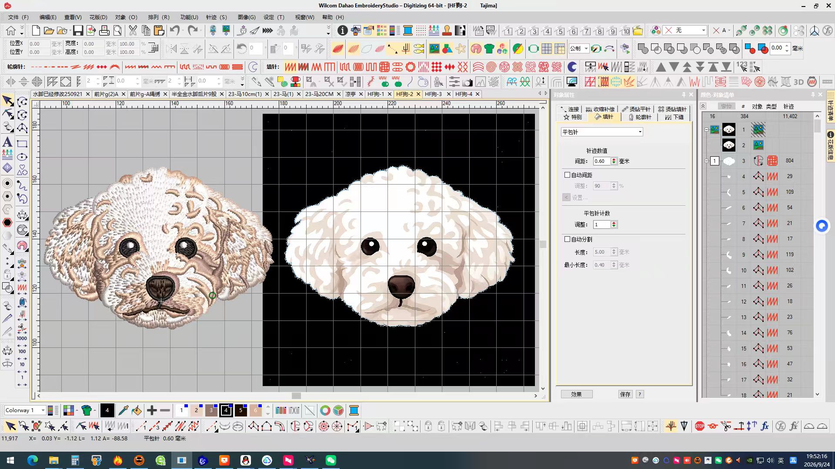This screenshot has width=835, height=469.
Task: Select the Lettering A tool
Action: tap(7, 142)
